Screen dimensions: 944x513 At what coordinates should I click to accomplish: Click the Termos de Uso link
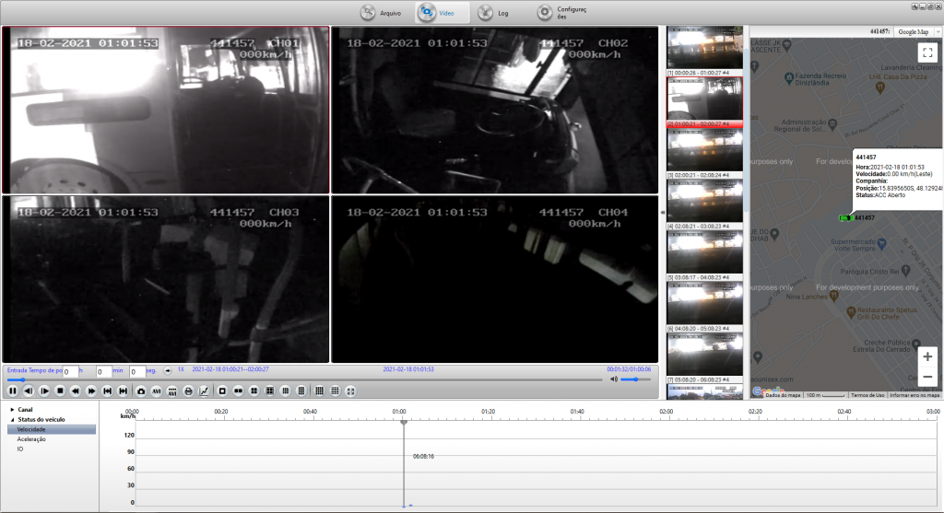[x=867, y=395]
